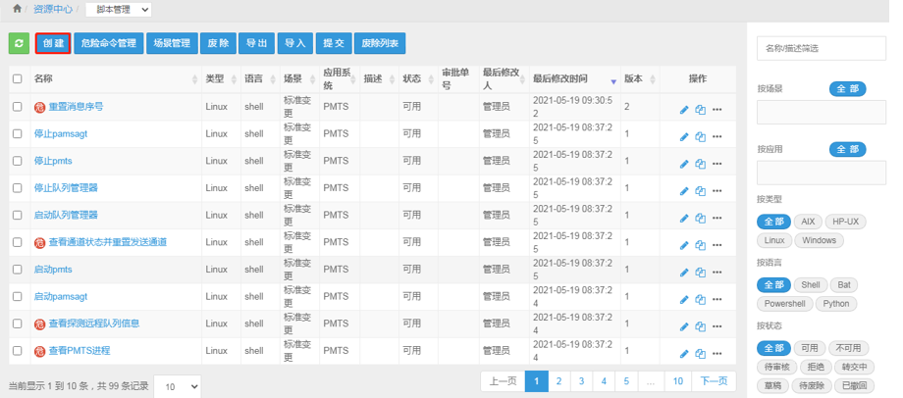Open the page size dropdown showing 10
903x398 pixels.
point(178,386)
